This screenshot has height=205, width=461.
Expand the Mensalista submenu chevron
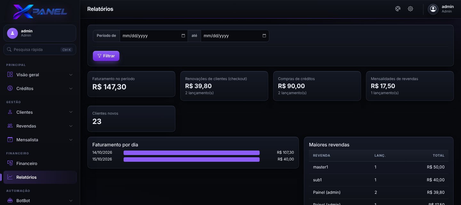click(71, 140)
